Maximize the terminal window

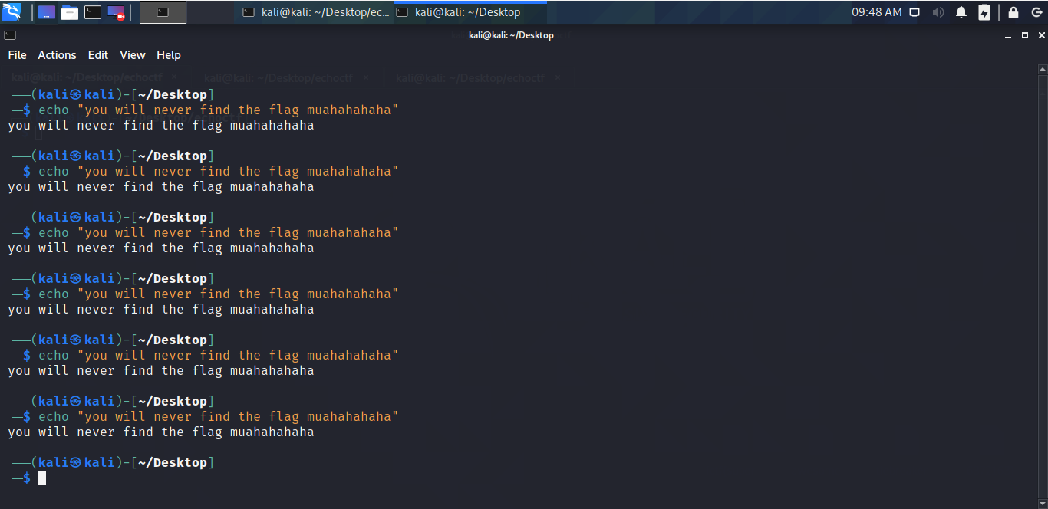click(1024, 35)
